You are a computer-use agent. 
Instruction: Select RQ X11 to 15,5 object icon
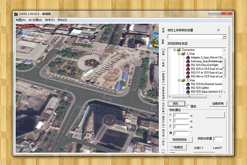188,73
